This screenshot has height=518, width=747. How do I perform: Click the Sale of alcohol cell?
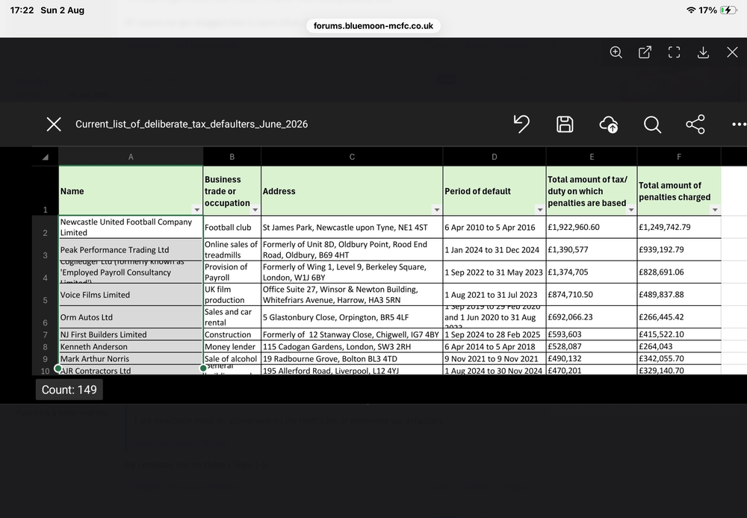point(232,358)
